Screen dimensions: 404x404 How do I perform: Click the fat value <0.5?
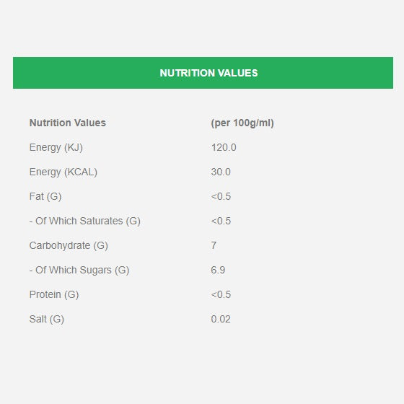click(221, 196)
